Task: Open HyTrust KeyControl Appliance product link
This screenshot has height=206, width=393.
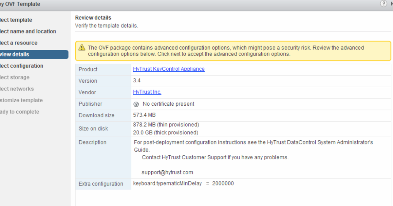Action: click(x=169, y=69)
